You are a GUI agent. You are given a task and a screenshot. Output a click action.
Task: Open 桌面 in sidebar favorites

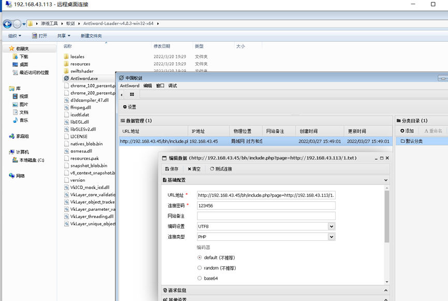click(x=20, y=64)
